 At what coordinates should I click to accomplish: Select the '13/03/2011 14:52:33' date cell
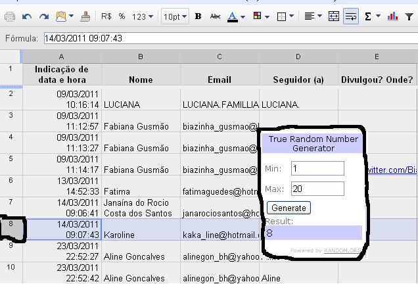click(62, 186)
